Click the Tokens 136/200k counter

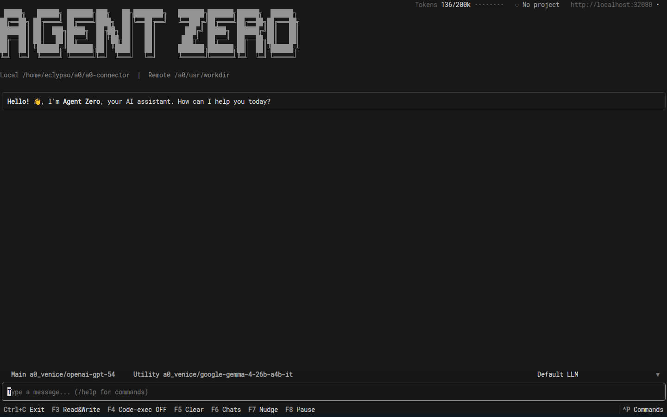tap(443, 5)
